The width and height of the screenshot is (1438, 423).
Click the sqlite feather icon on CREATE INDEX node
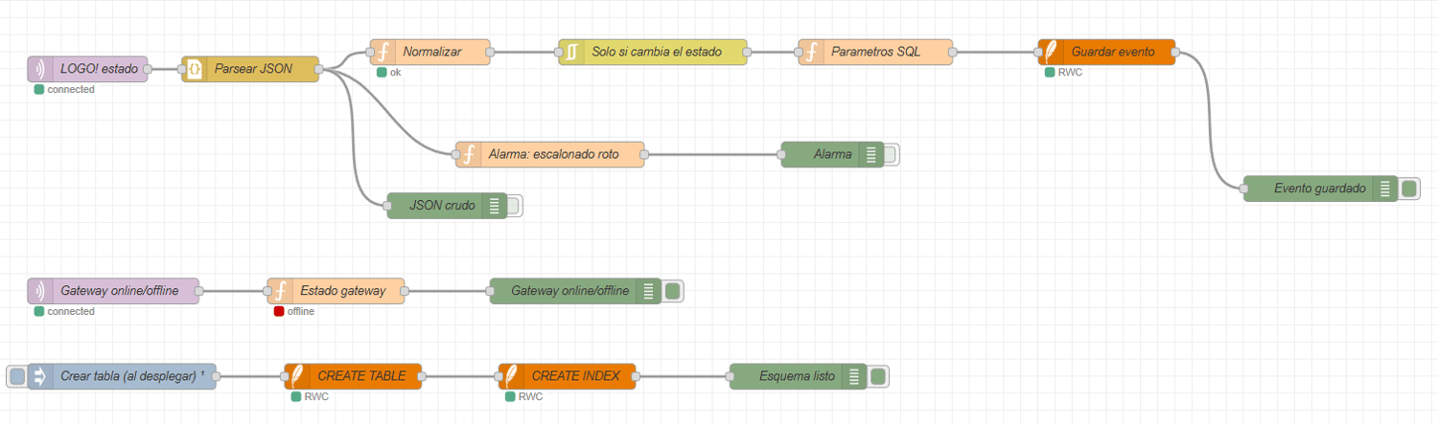click(x=511, y=376)
